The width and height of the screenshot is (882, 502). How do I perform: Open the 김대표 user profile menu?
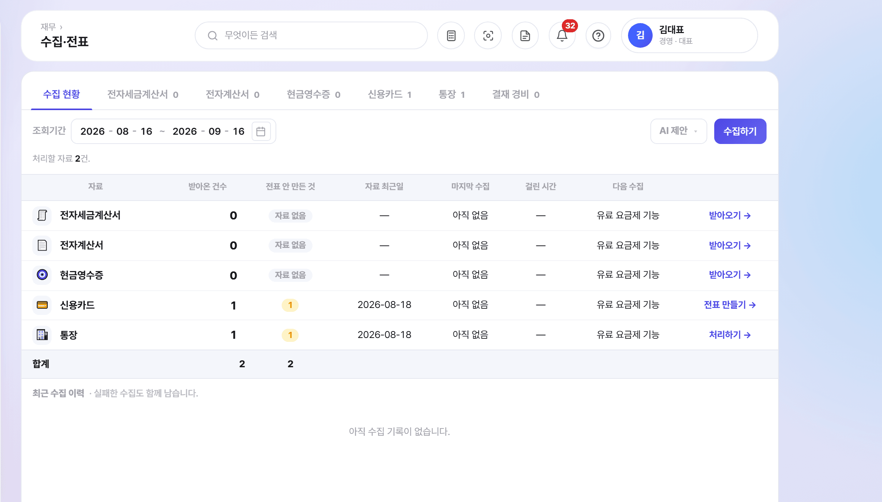point(690,35)
